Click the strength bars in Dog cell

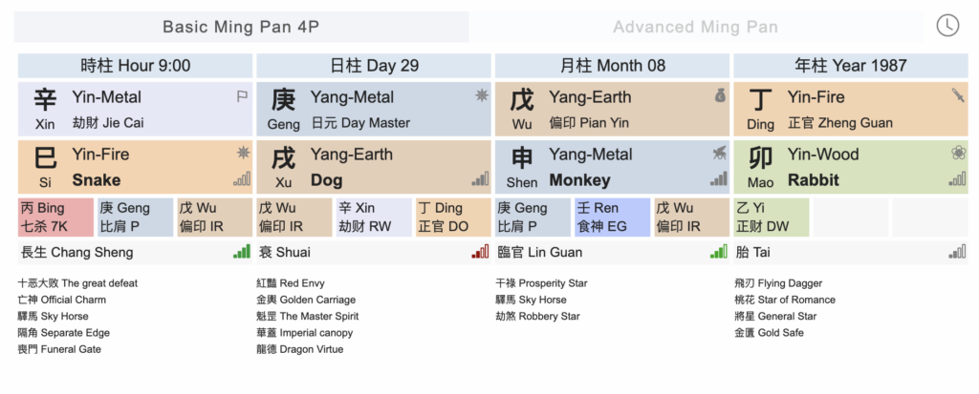(x=480, y=179)
